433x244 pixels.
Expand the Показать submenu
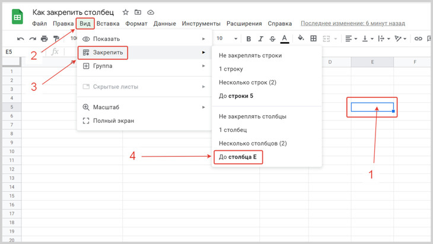tap(144, 39)
